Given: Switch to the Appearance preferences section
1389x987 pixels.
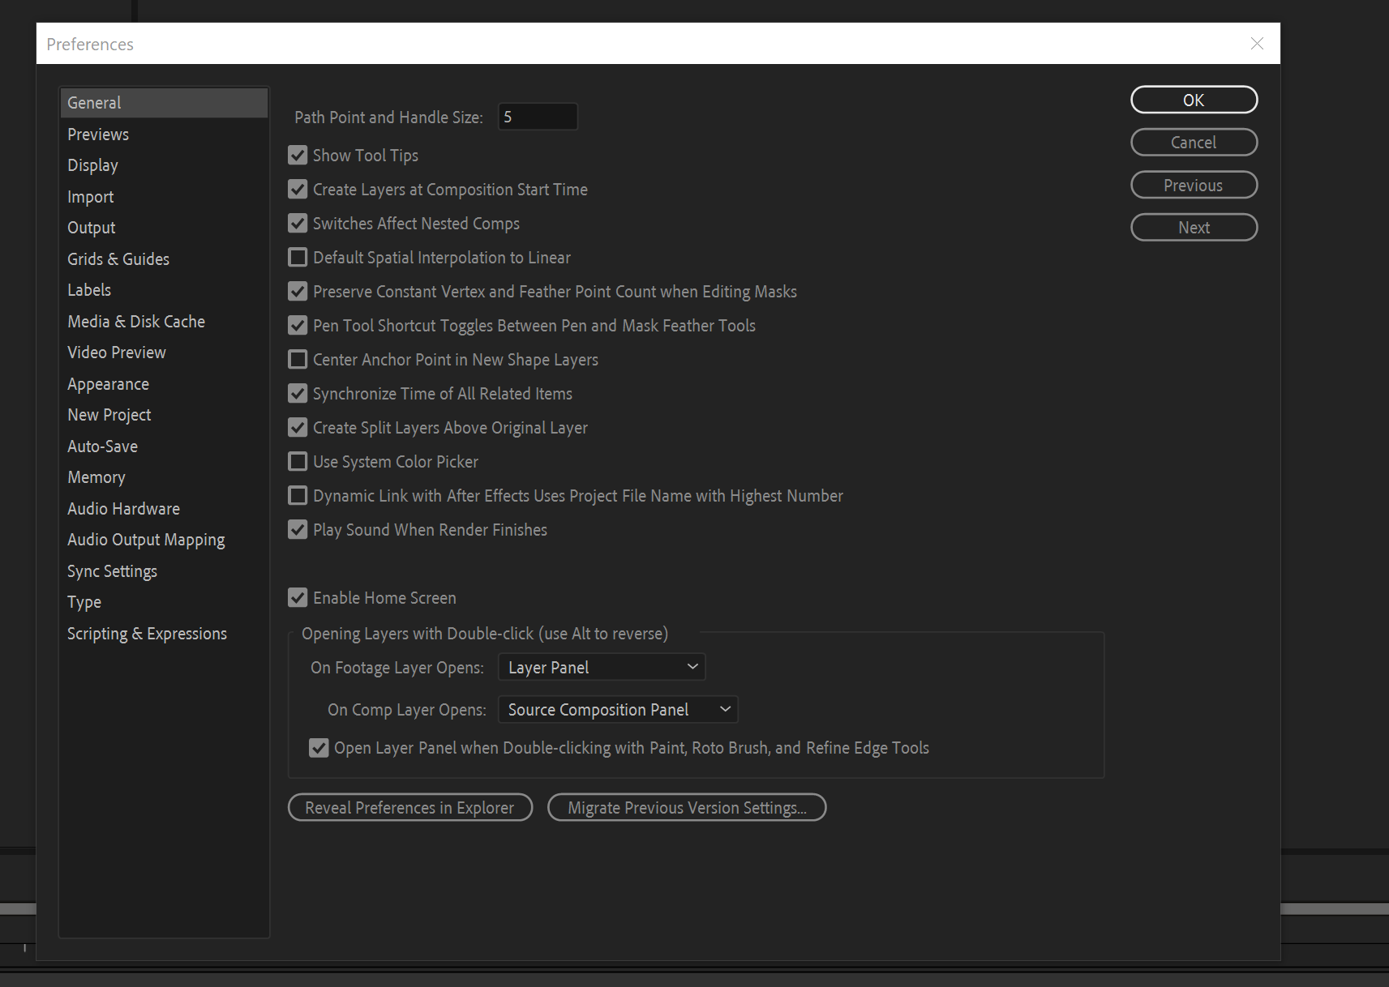Looking at the screenshot, I should click(108, 383).
